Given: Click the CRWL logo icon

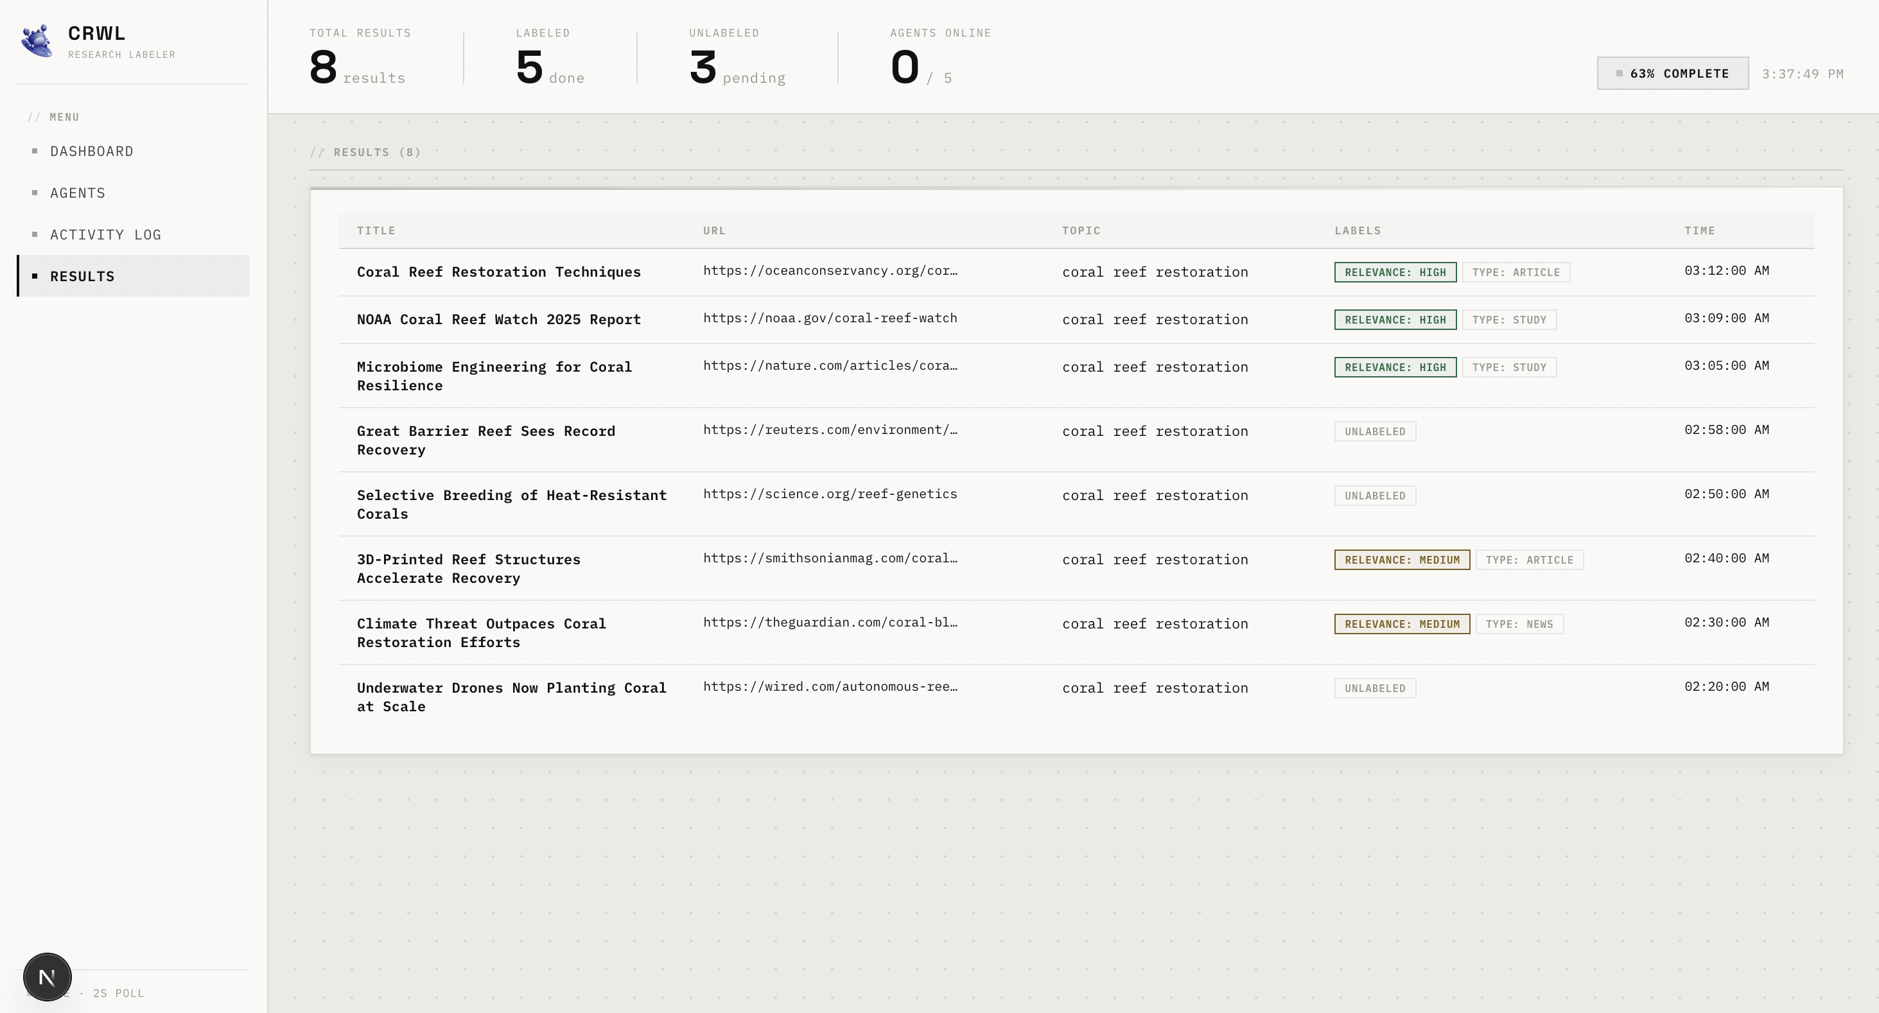Looking at the screenshot, I should pyautogui.click(x=37, y=41).
